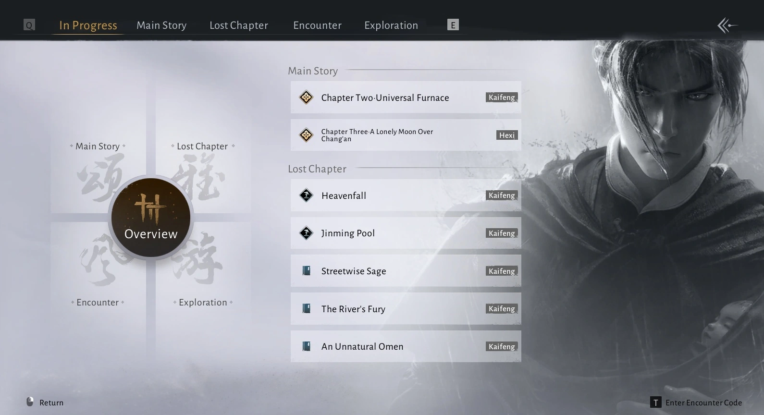
Task: Open the Encounter tab
Action: click(x=317, y=25)
